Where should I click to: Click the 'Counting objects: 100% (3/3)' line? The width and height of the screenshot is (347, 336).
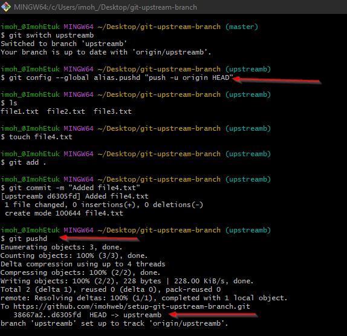74,255
